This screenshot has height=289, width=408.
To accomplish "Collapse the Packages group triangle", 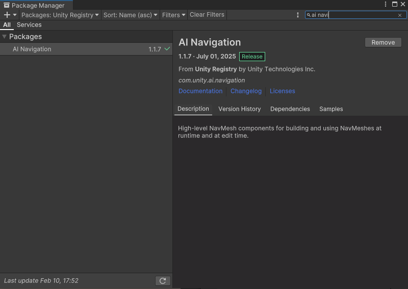I will click(x=5, y=37).
